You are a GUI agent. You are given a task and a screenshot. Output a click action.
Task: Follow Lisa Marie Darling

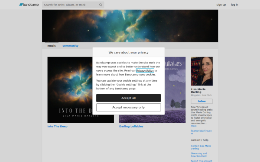coord(202,101)
